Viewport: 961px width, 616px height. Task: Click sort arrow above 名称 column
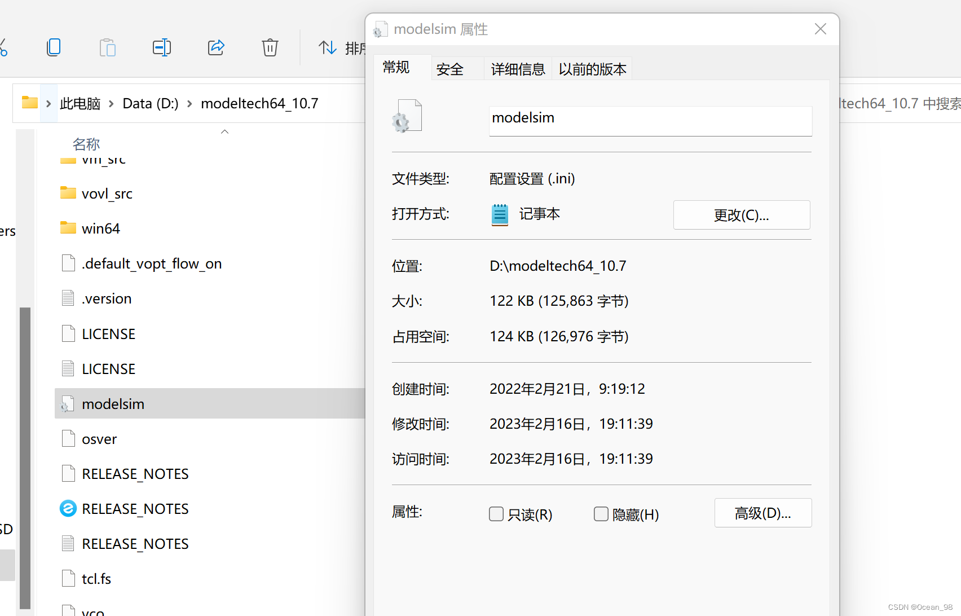point(225,131)
